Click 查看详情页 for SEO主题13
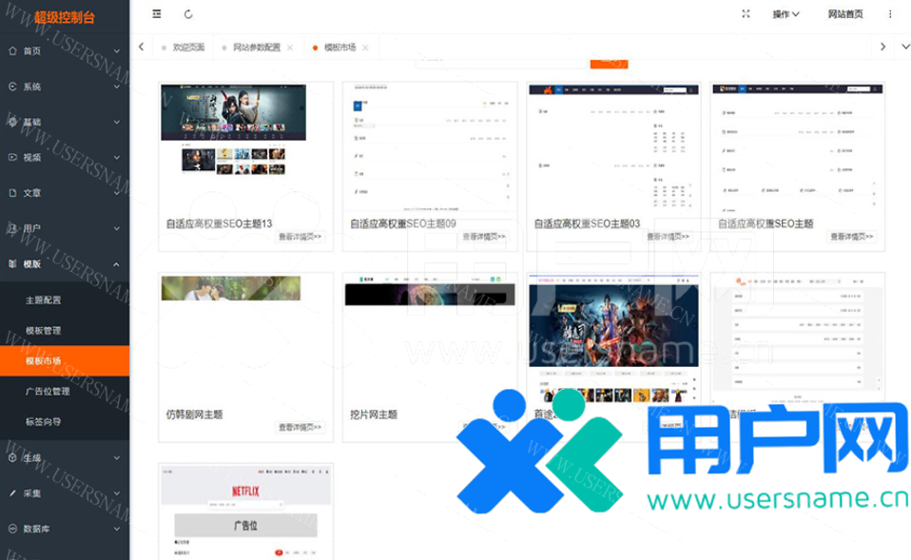The image size is (911, 560). 300,237
